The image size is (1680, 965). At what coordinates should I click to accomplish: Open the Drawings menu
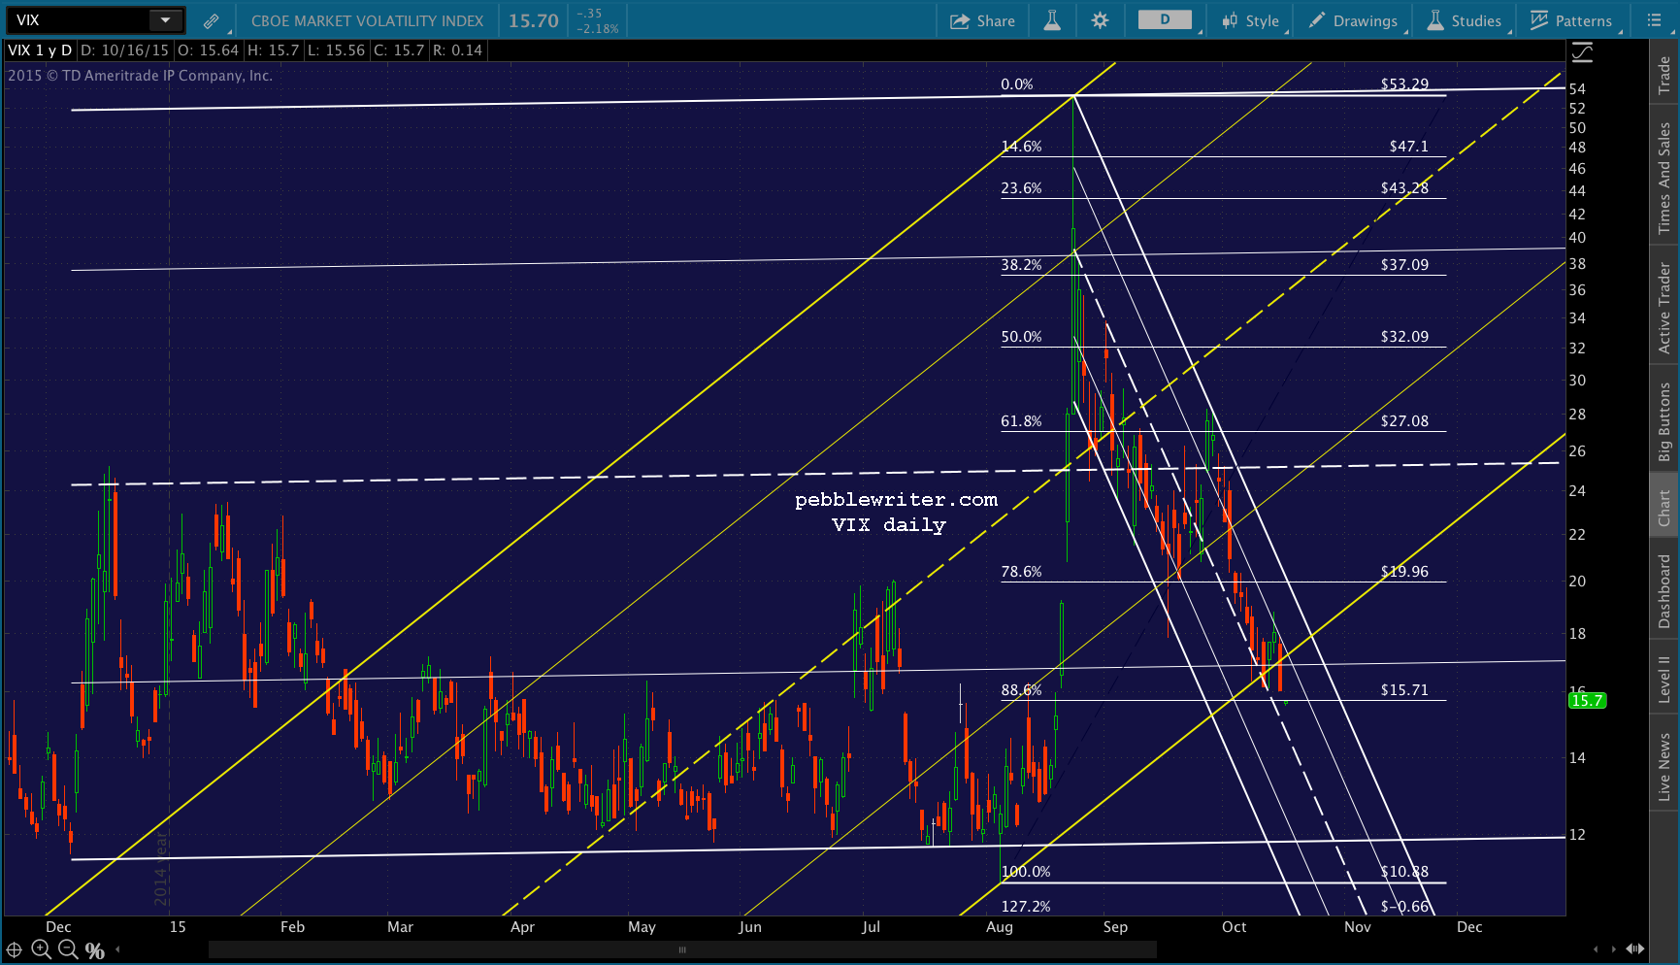coord(1354,20)
